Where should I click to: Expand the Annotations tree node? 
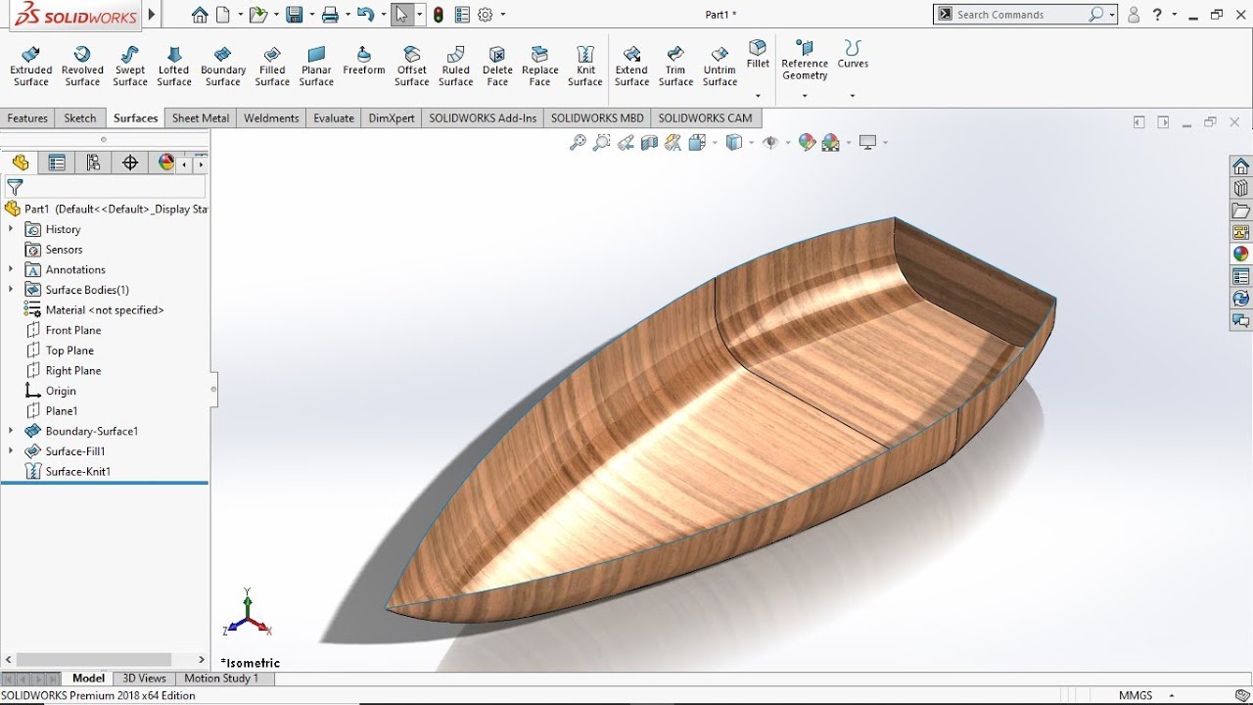[11, 269]
